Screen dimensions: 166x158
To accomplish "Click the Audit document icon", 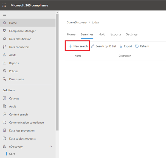I will point(4,106).
